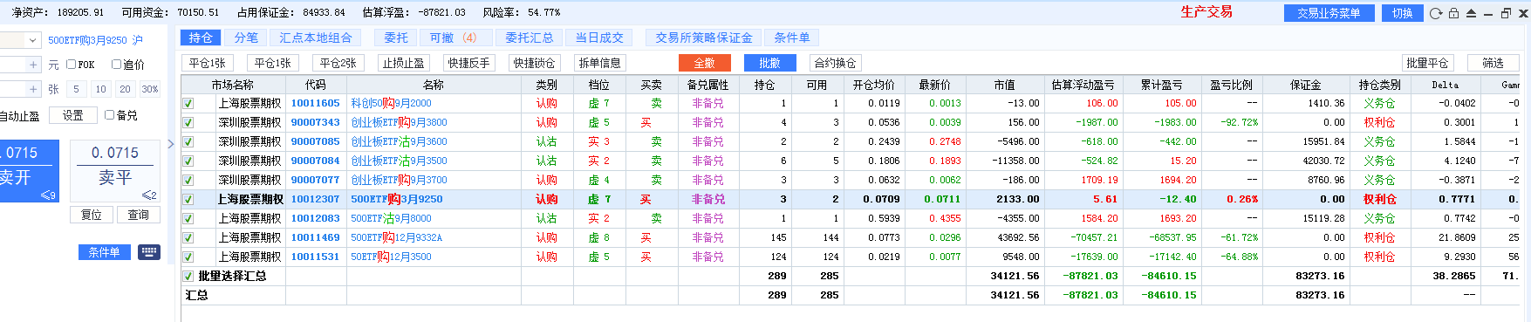This screenshot has height=322, width=1531.
Task: Click the lock screen padlock icon
Action: pyautogui.click(x=1453, y=13)
